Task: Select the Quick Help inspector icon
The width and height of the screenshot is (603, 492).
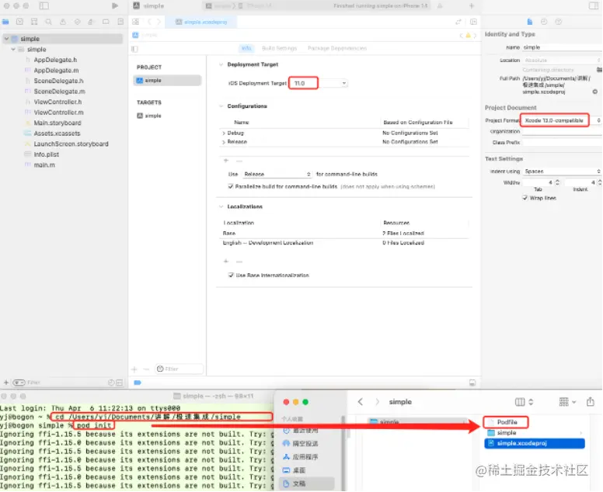Action: [559, 22]
